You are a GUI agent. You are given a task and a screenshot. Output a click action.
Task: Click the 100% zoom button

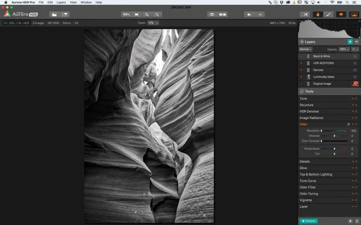pyautogui.click(x=126, y=14)
